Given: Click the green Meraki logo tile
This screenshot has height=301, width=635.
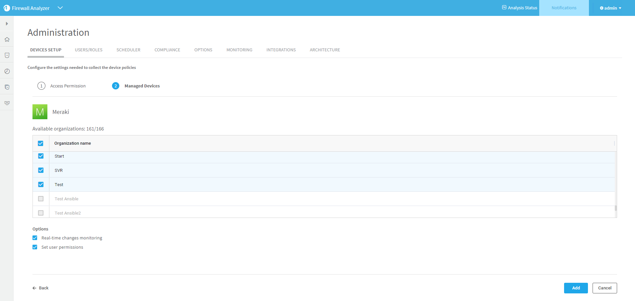Looking at the screenshot, I should (40, 112).
